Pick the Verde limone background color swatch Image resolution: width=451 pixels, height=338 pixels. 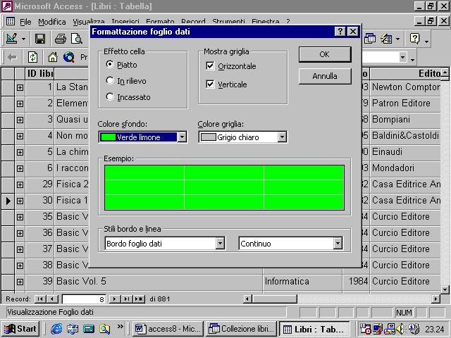point(108,137)
